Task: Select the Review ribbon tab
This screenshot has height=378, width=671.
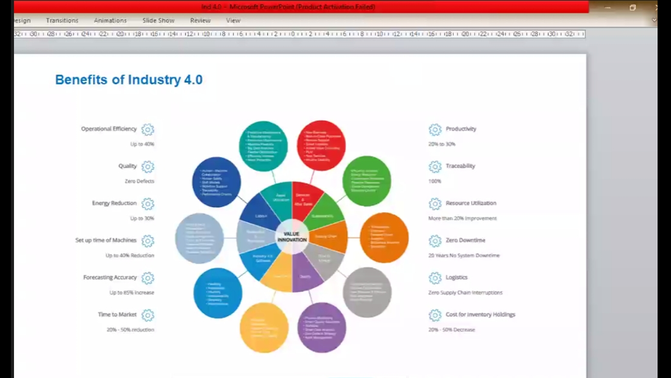Action: click(x=200, y=20)
